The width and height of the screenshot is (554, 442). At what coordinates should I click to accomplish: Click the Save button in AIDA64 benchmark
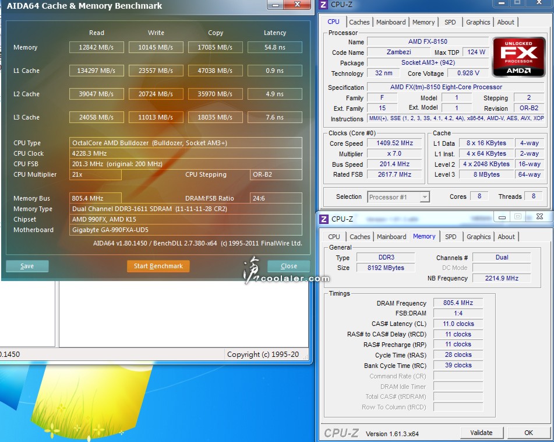click(27, 266)
